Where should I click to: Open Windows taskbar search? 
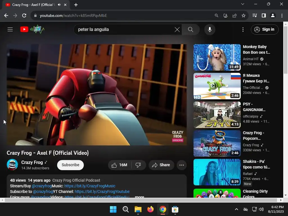click(x=126, y=209)
